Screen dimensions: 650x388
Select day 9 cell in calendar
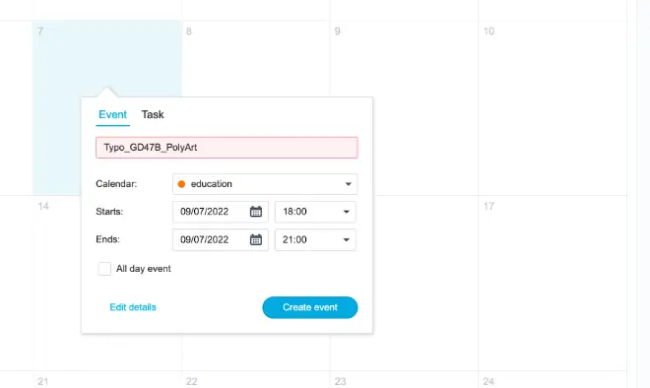pyautogui.click(x=404, y=58)
